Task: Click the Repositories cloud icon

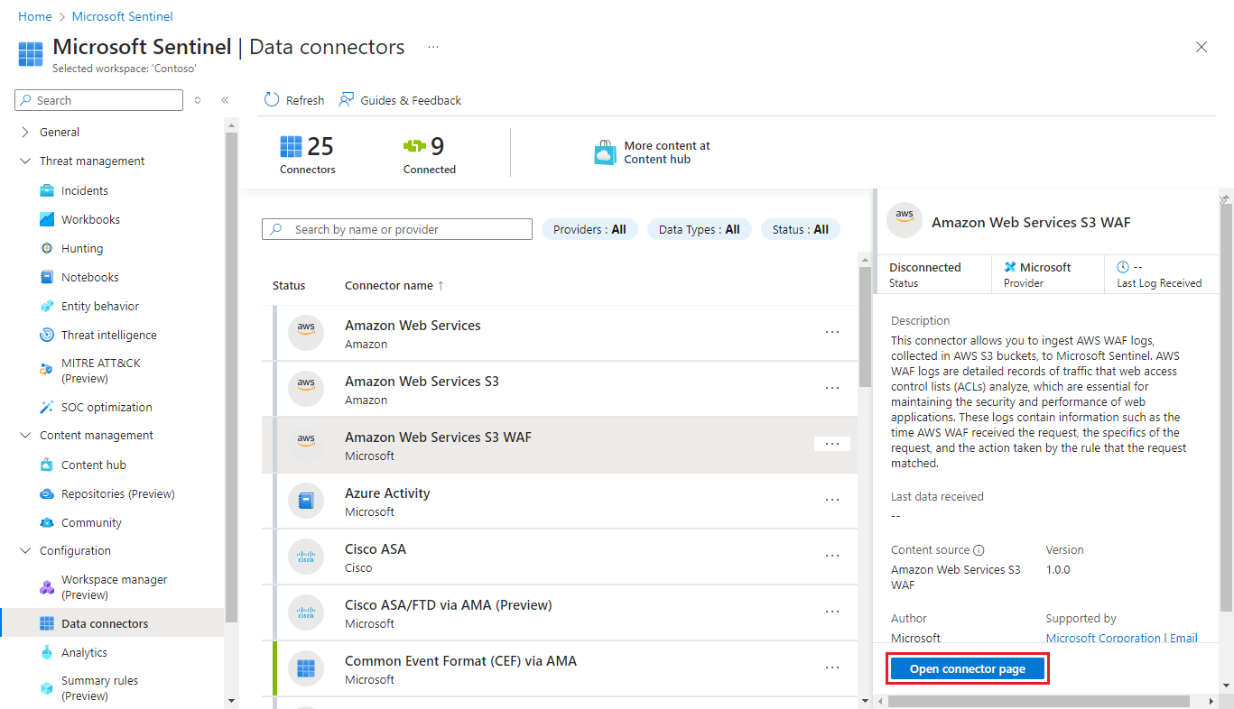Action: (47, 493)
